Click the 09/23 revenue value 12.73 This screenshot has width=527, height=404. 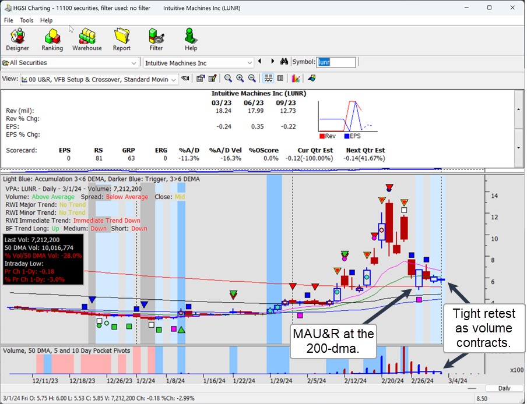pos(288,111)
